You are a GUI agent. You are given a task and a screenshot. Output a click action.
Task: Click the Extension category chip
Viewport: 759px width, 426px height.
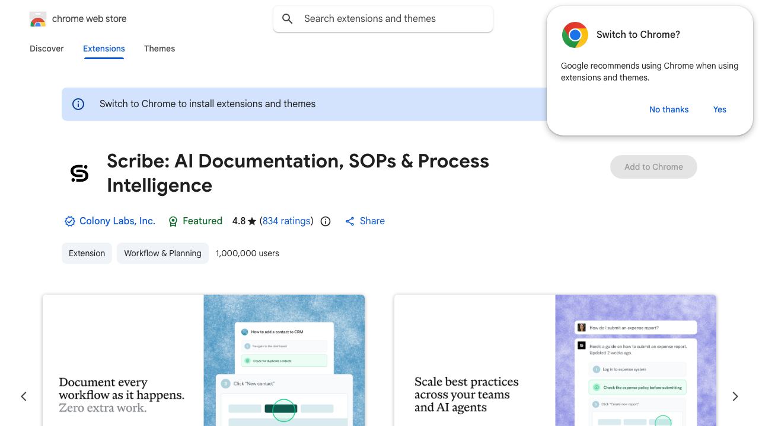(87, 253)
